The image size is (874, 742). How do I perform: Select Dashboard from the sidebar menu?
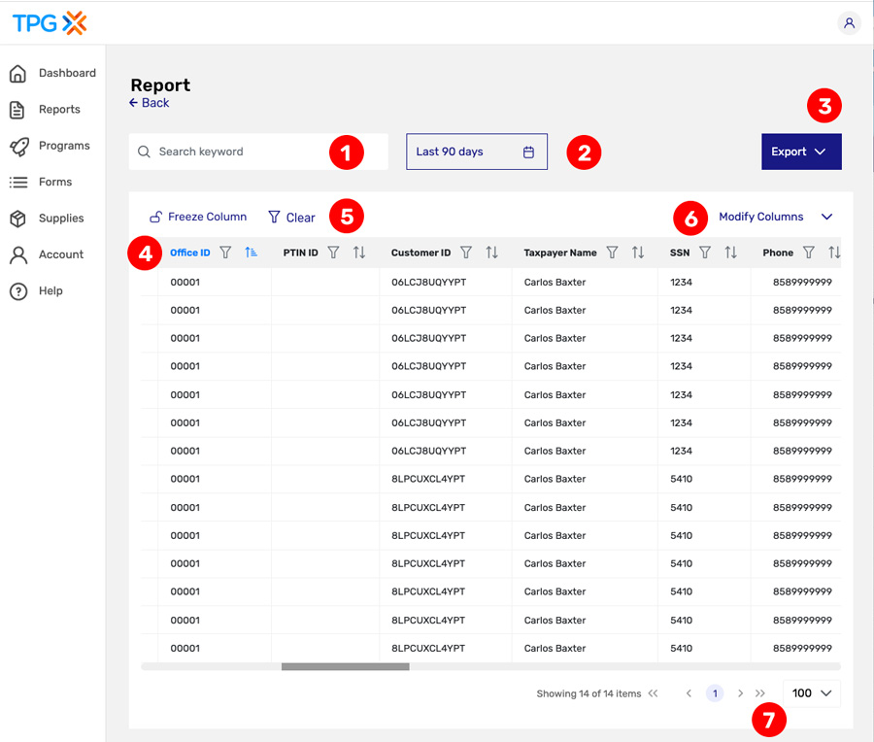[17, 73]
